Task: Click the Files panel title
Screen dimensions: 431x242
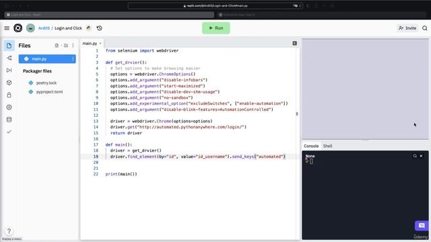Action: tap(24, 46)
